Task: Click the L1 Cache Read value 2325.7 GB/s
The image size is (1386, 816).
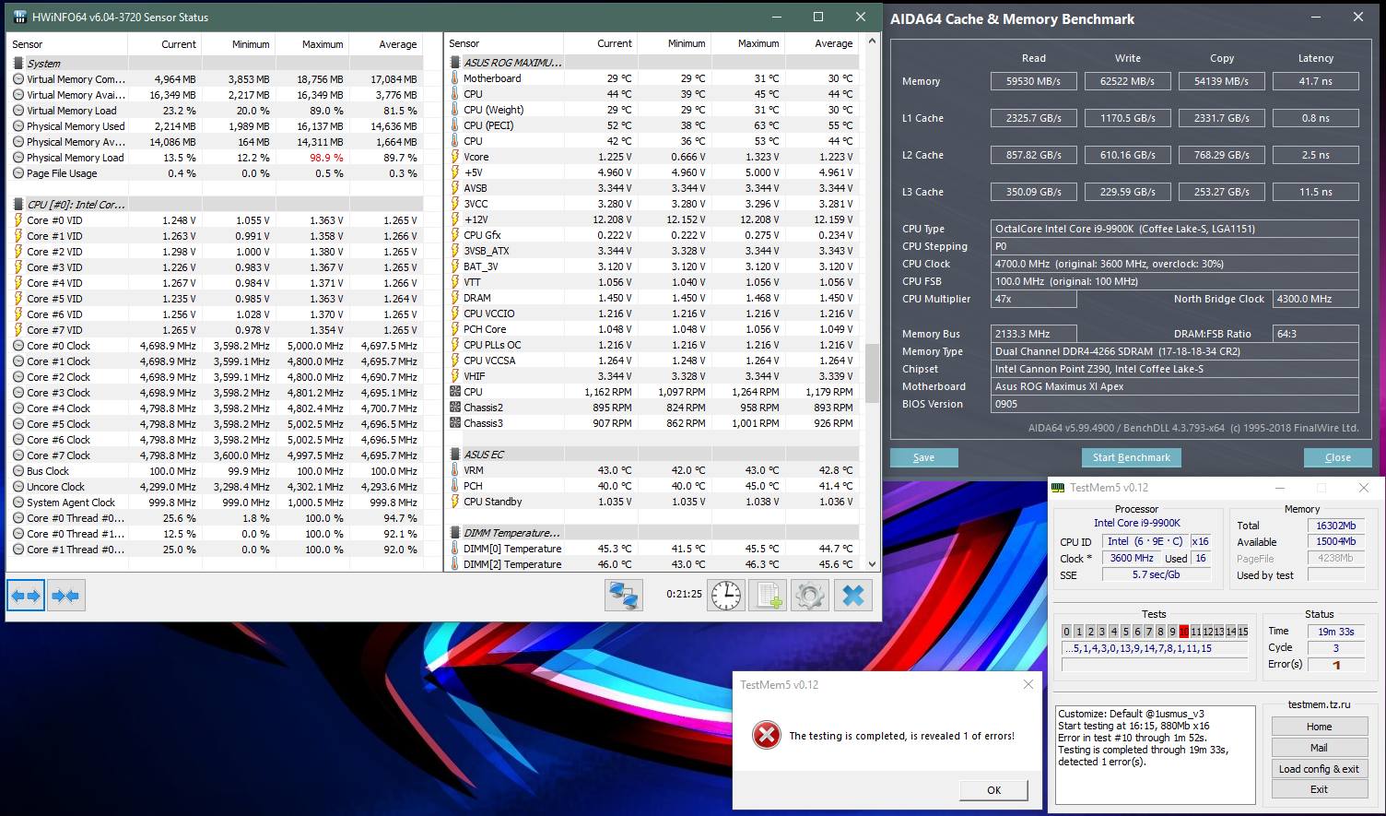Action: pos(1033,118)
